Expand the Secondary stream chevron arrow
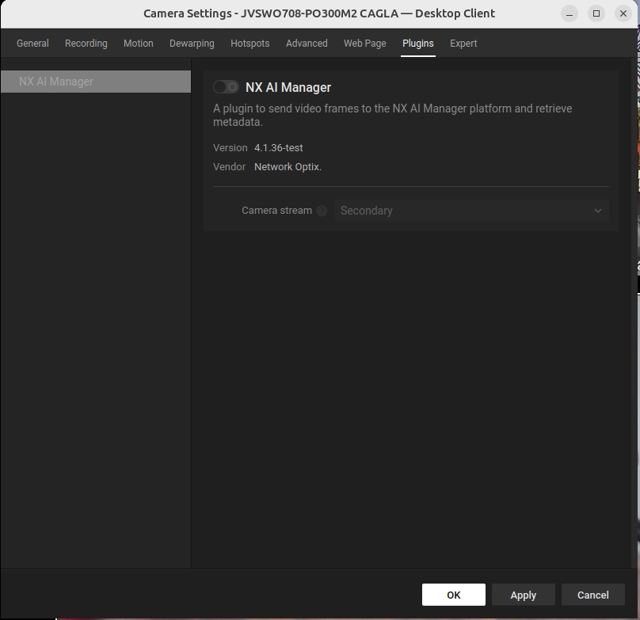This screenshot has width=640, height=620. 598,211
